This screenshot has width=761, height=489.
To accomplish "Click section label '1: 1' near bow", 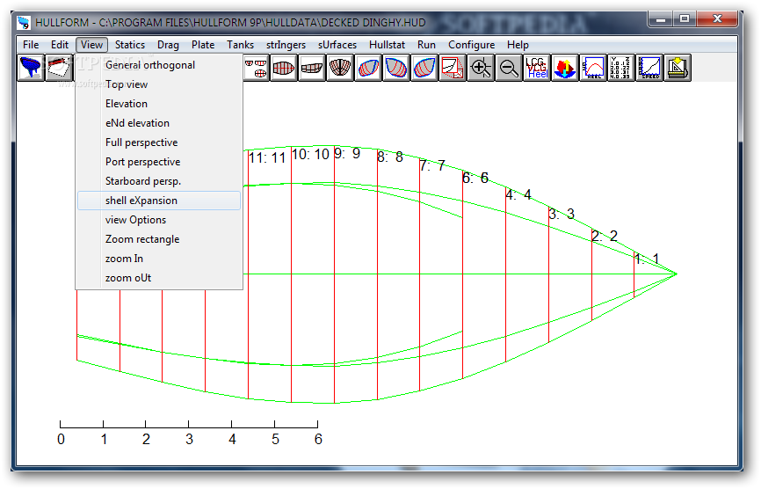I will tap(647, 259).
